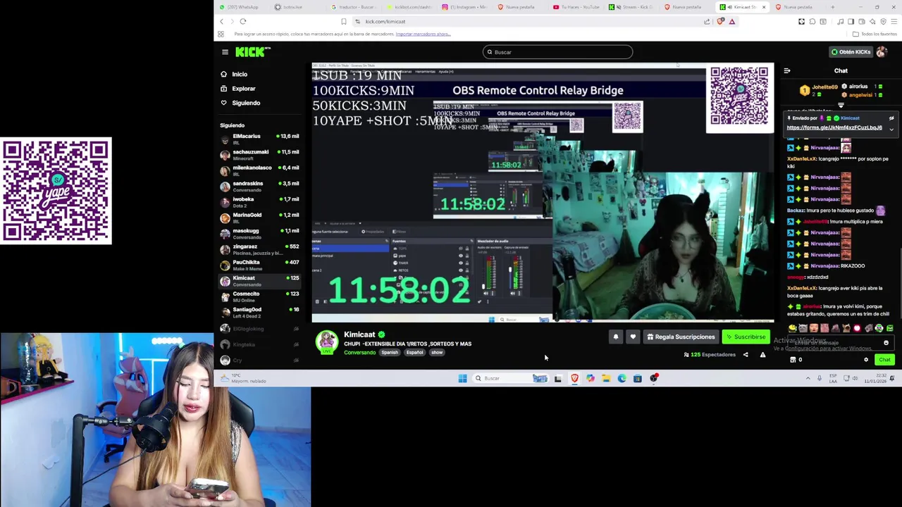Open SantiagOod channel in following list
Image resolution: width=902 pixels, height=507 pixels.
(259, 312)
